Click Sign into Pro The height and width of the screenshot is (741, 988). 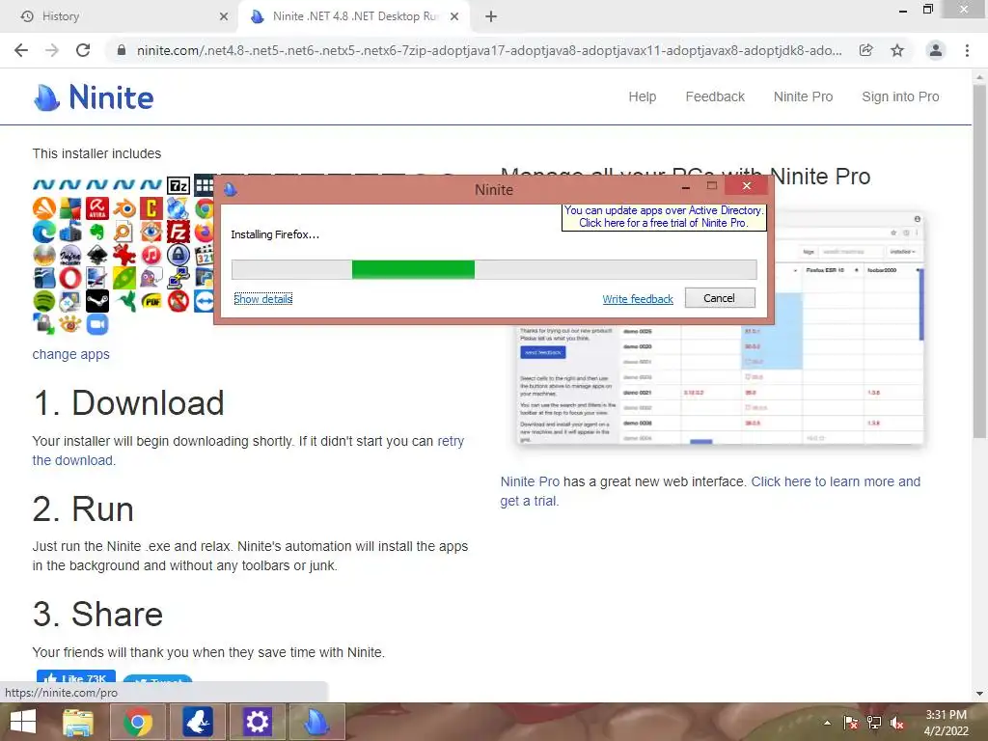pyautogui.click(x=900, y=97)
